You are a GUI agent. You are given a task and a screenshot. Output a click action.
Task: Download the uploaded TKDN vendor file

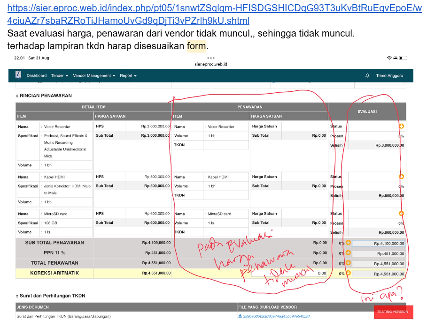(274, 316)
